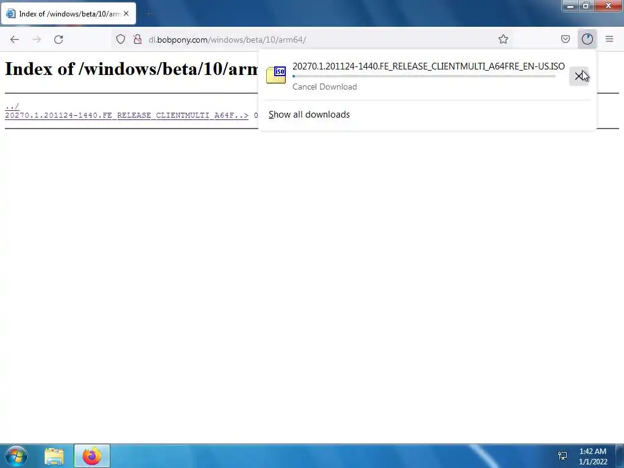Save page to Pocket
Screen dimensions: 624x468
[565, 39]
